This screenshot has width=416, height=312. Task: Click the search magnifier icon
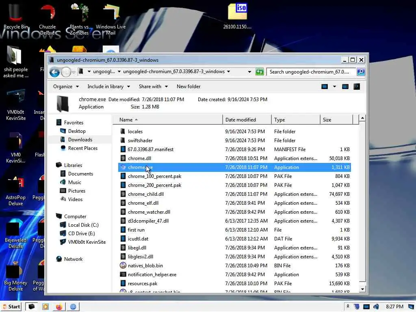[361, 71]
